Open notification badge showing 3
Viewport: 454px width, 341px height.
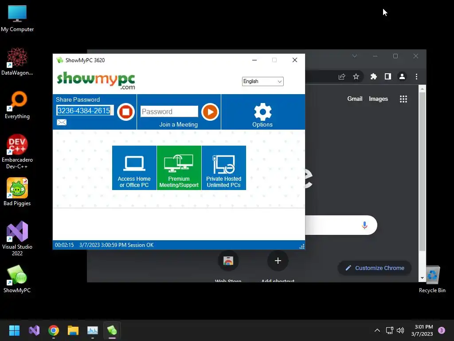pos(442,330)
